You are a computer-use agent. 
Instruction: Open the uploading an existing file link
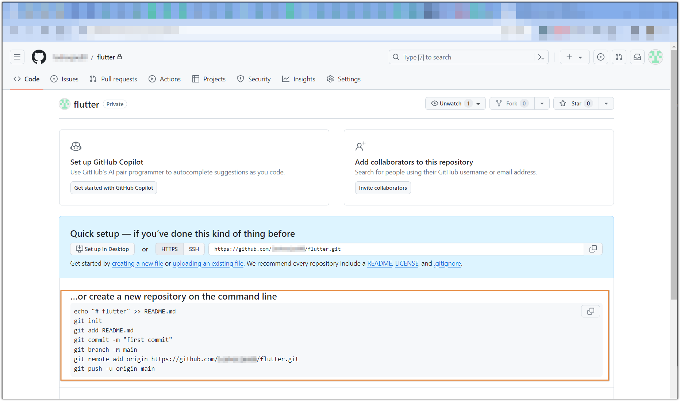(x=208, y=263)
